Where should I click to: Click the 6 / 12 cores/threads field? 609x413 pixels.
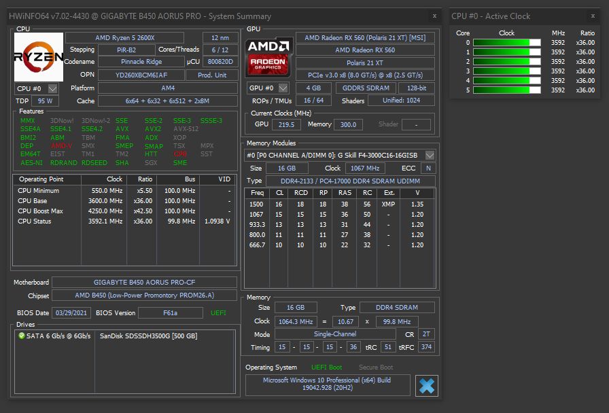220,50
